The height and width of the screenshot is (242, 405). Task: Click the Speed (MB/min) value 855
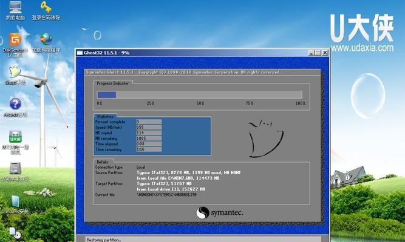(149, 128)
